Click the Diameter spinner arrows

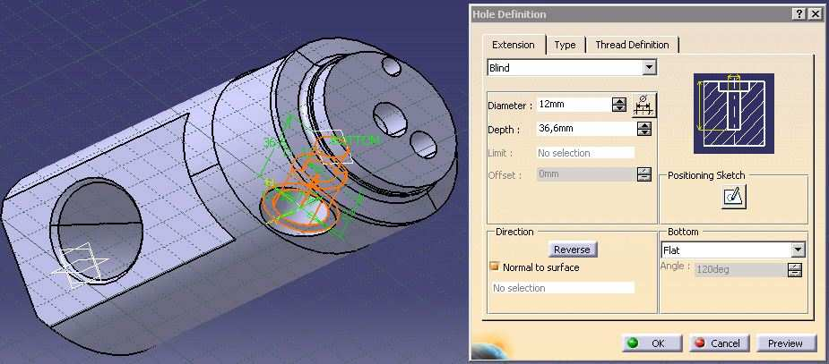pos(619,105)
